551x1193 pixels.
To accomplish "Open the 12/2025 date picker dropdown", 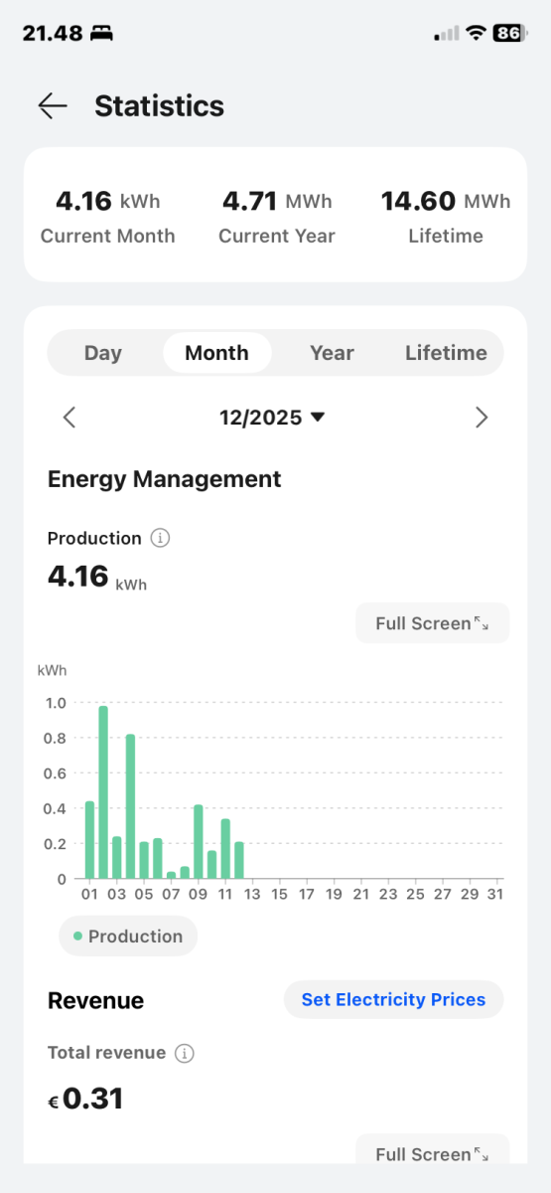I will 272,418.
